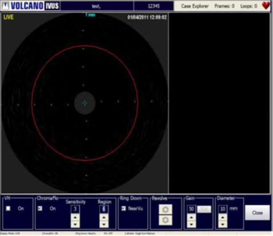Click the top Revolve rotate icon
This screenshot has height=236, width=273.
(x=165, y=209)
